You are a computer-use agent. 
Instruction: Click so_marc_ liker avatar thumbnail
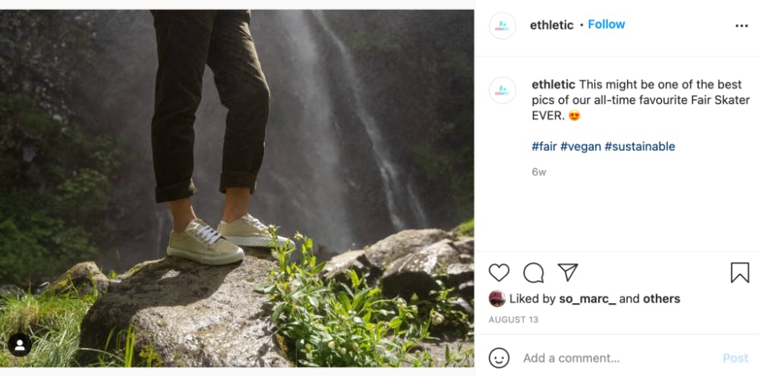click(497, 299)
